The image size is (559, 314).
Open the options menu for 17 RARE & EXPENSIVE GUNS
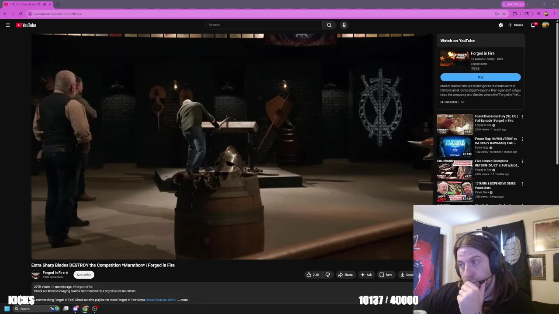pyautogui.click(x=522, y=184)
